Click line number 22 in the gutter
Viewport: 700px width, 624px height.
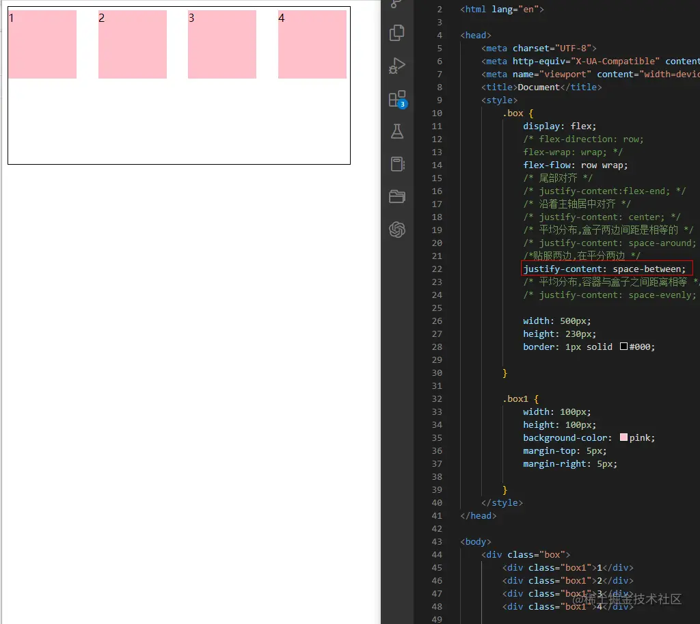pos(437,269)
